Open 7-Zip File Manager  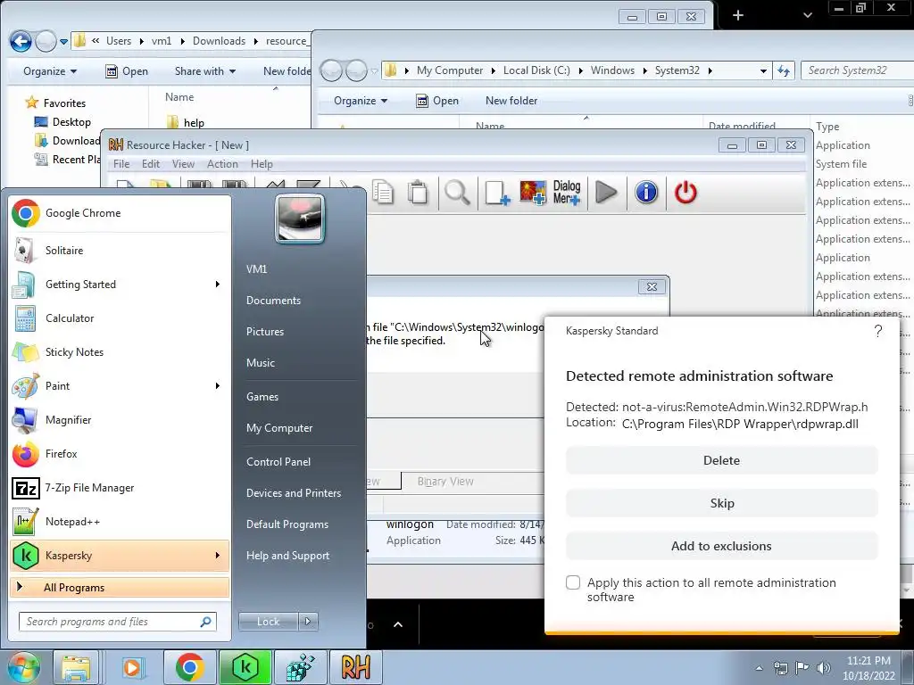pos(120,488)
